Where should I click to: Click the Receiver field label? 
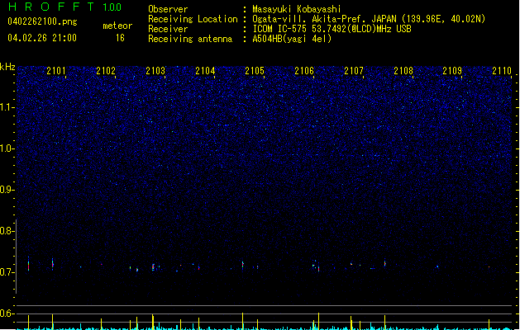pyautogui.click(x=168, y=29)
